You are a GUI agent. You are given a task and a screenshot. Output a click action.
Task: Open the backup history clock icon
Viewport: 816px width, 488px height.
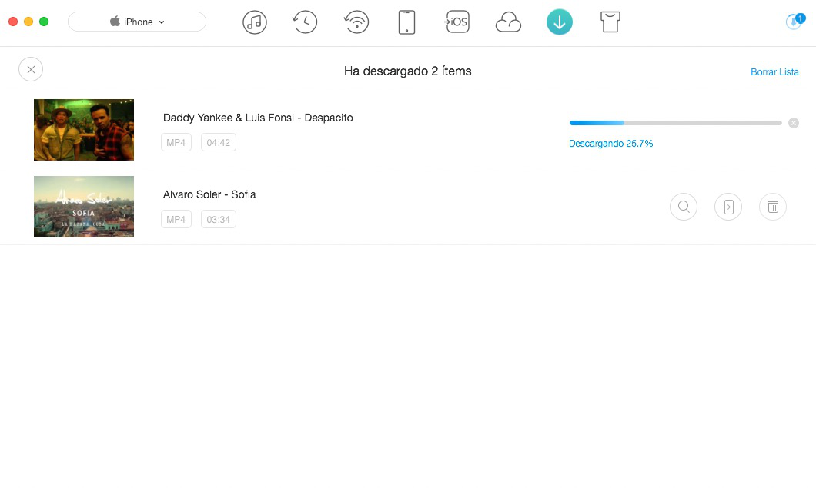point(305,22)
